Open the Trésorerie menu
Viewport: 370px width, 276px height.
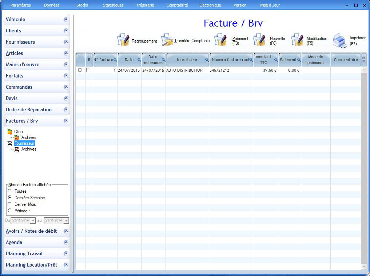(x=145, y=5)
